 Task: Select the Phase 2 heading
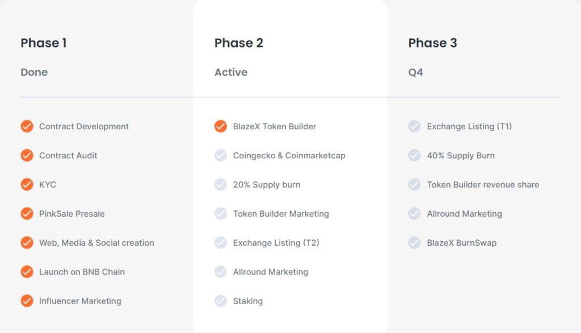tap(239, 43)
